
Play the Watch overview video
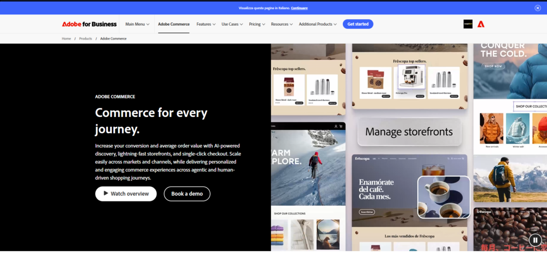126,194
